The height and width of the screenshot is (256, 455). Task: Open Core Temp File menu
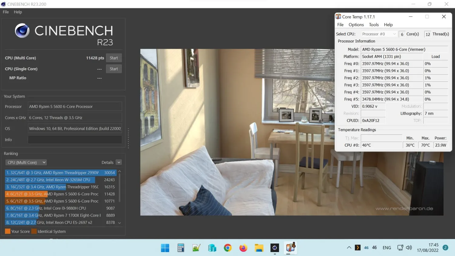tap(340, 25)
